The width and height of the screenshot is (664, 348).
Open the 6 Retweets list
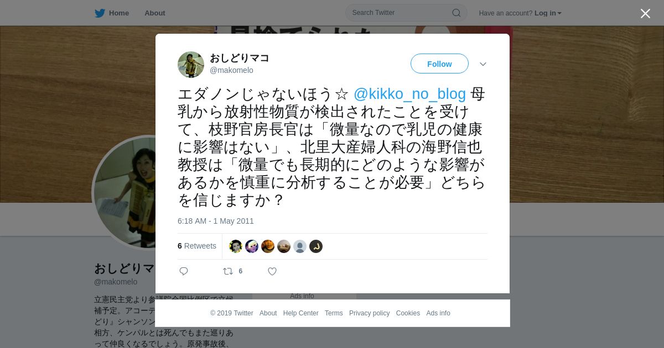tap(197, 246)
